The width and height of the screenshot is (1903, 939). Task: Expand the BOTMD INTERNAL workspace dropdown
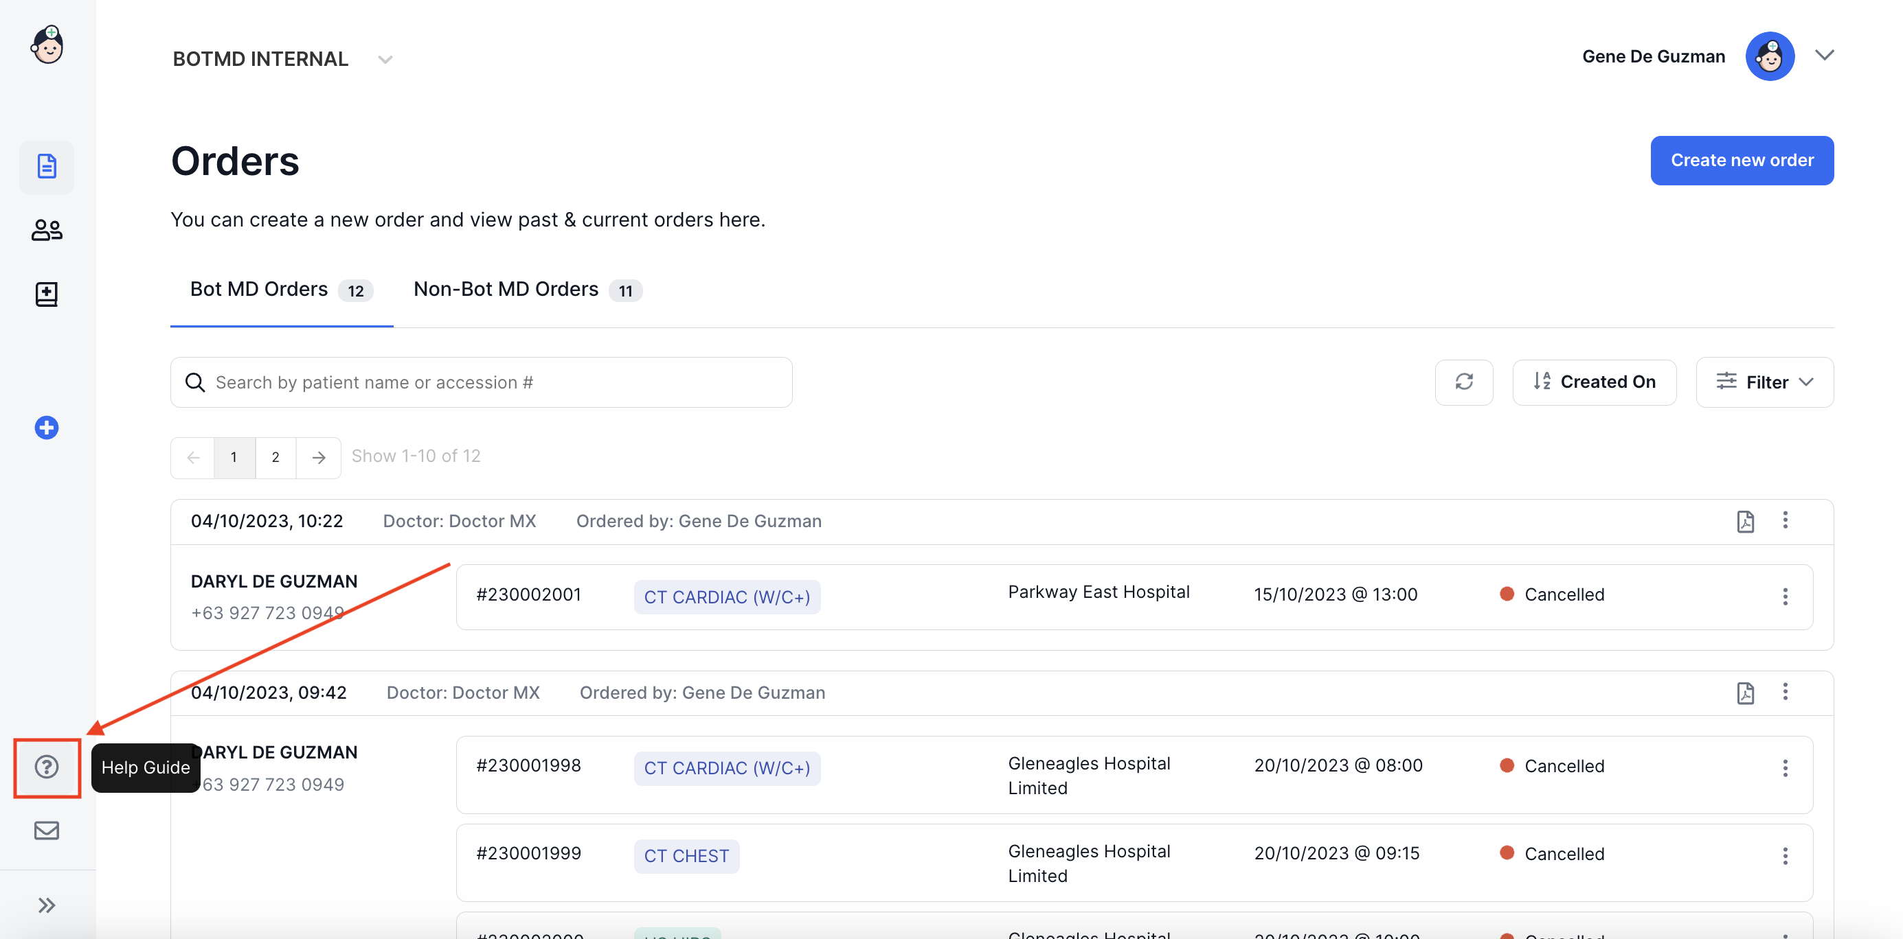(385, 59)
